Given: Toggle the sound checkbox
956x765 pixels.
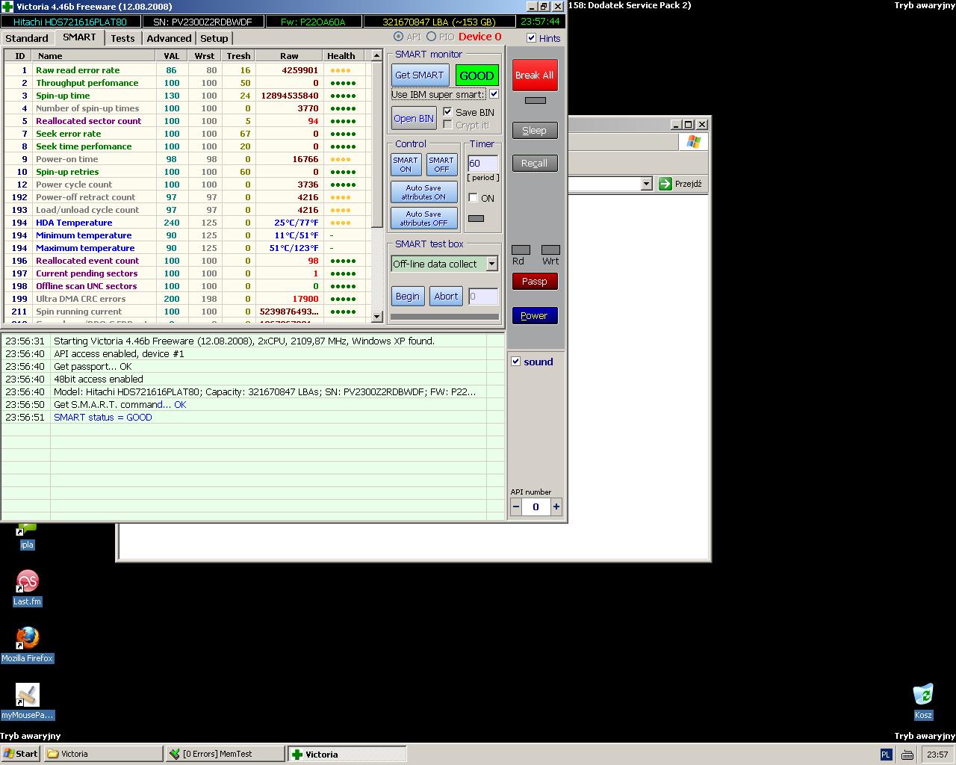Looking at the screenshot, I should click(x=515, y=362).
